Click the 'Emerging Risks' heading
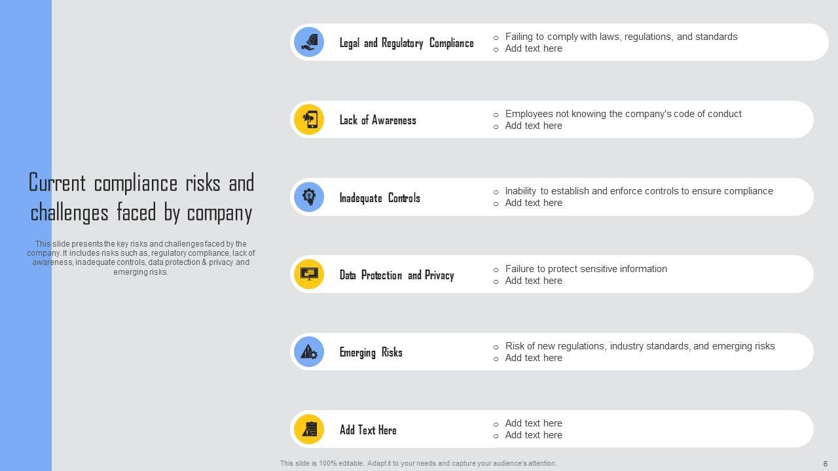Screen dimensions: 838x471 coord(371,353)
